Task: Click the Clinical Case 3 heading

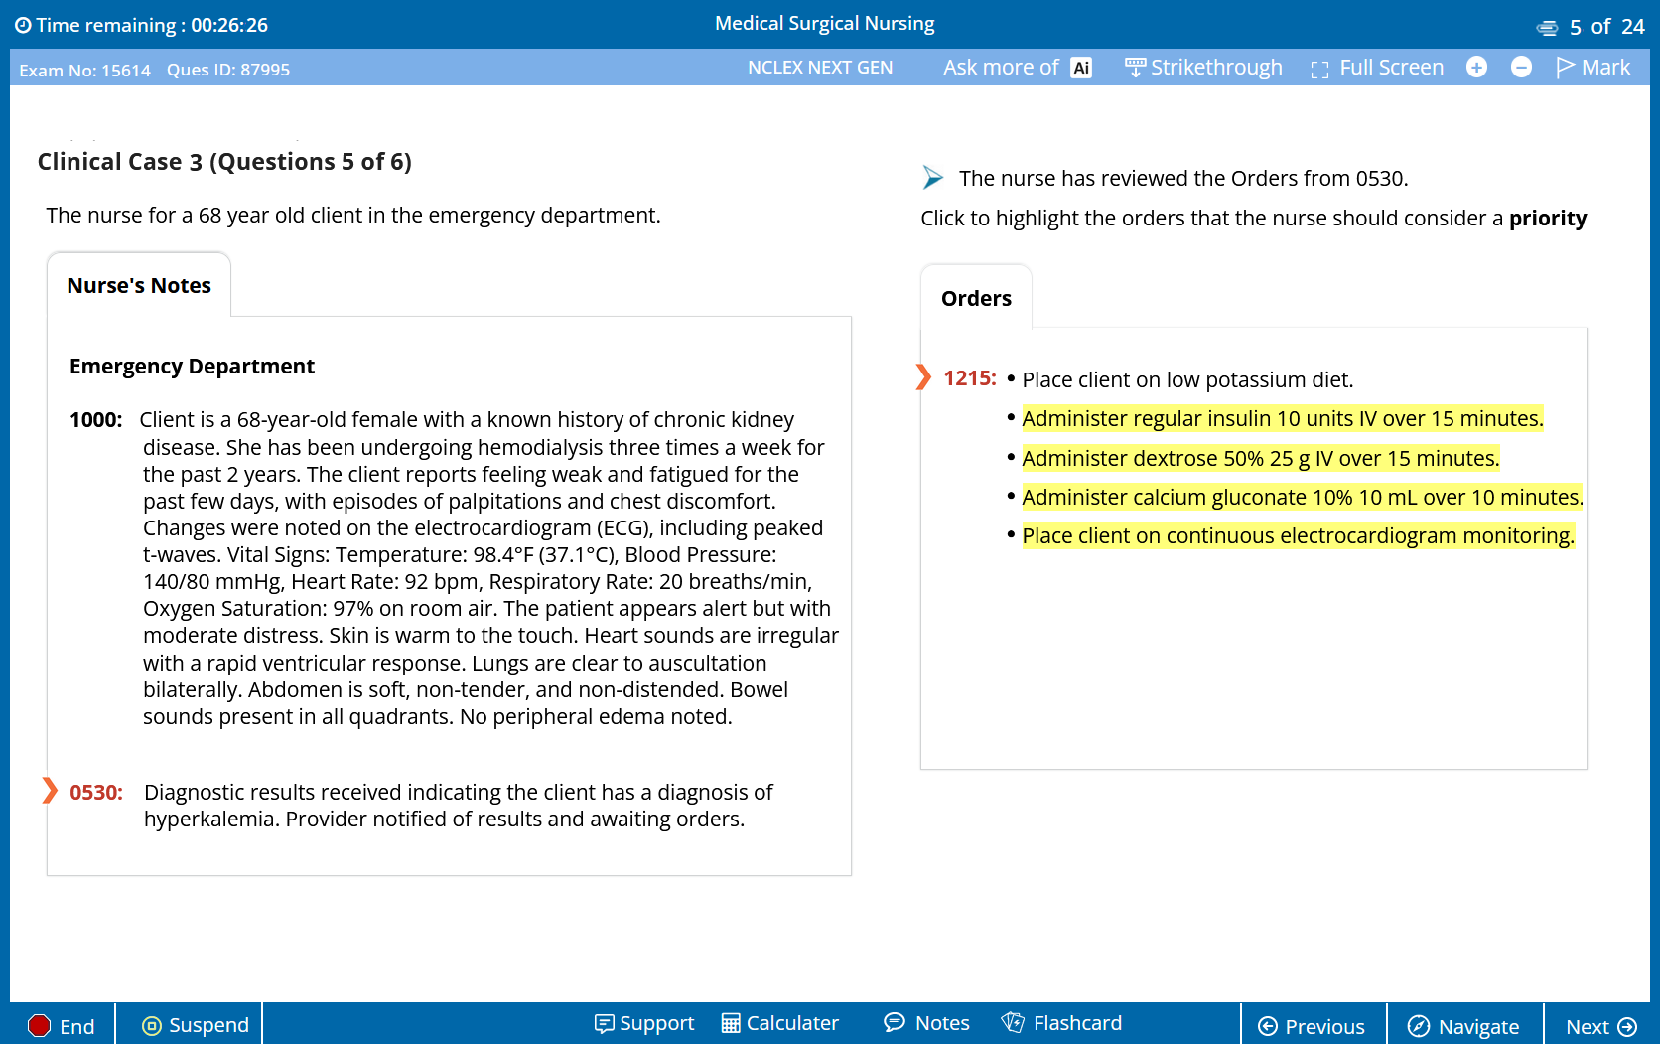Action: (224, 161)
